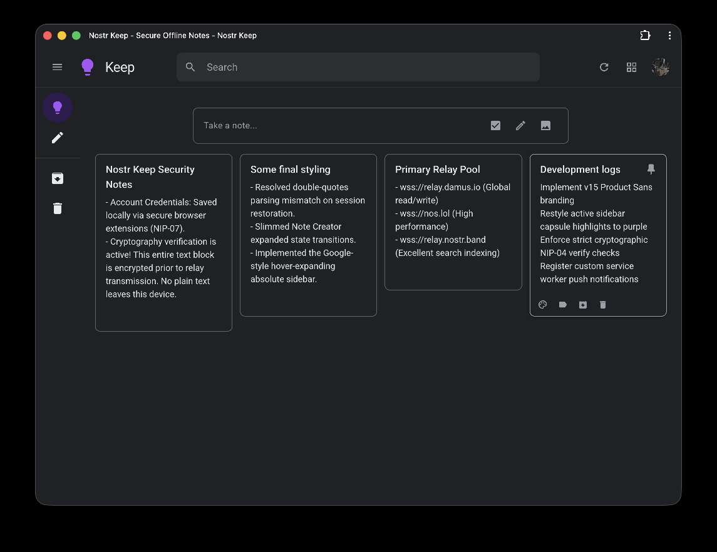Refresh notes with the reload icon

pos(604,67)
